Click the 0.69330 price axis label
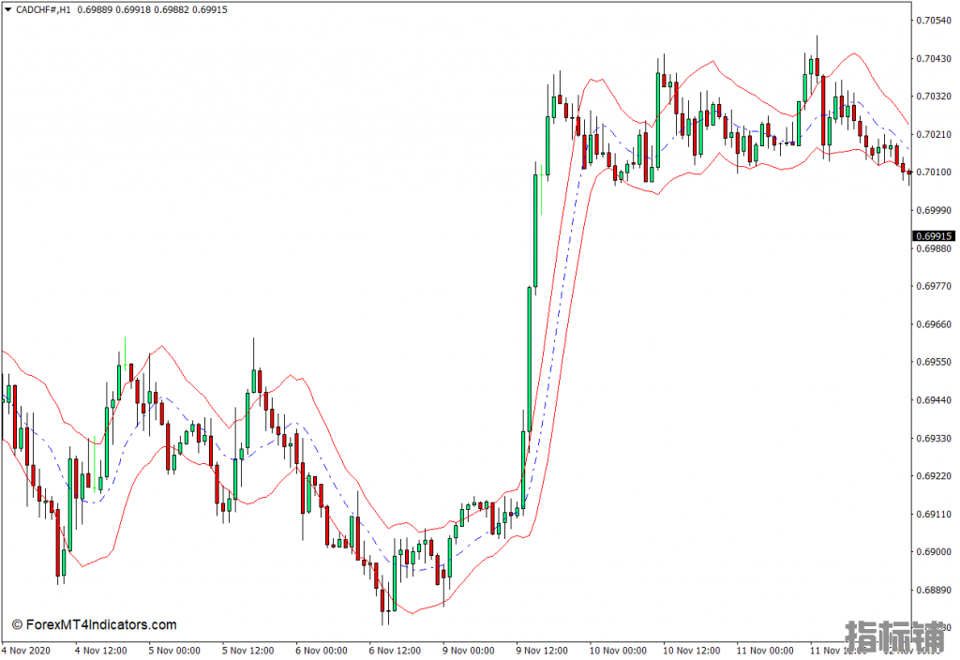The width and height of the screenshot is (960, 660). [x=934, y=439]
